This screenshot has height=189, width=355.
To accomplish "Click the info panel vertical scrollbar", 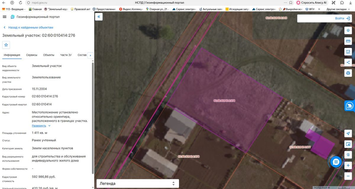I will click(x=93, y=118).
